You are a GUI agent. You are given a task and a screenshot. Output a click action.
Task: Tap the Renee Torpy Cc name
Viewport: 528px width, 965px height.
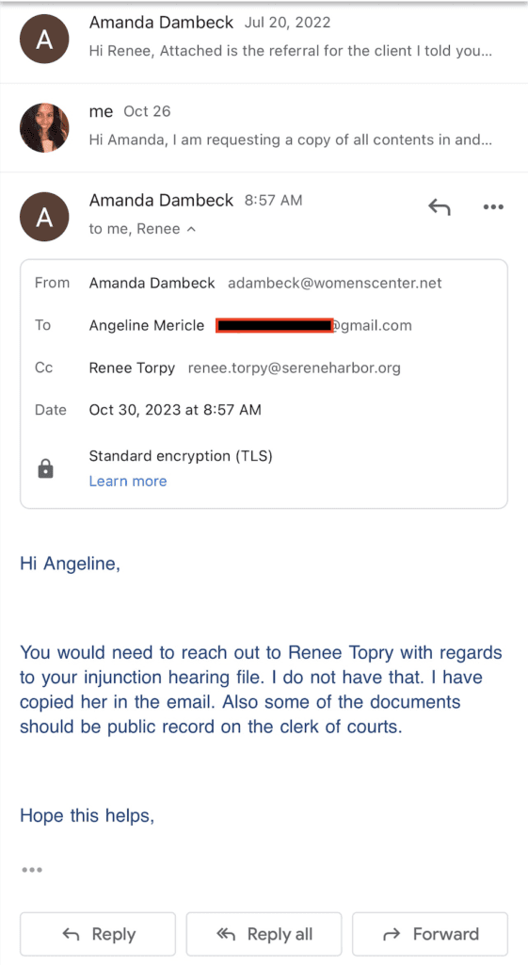pyautogui.click(x=132, y=368)
